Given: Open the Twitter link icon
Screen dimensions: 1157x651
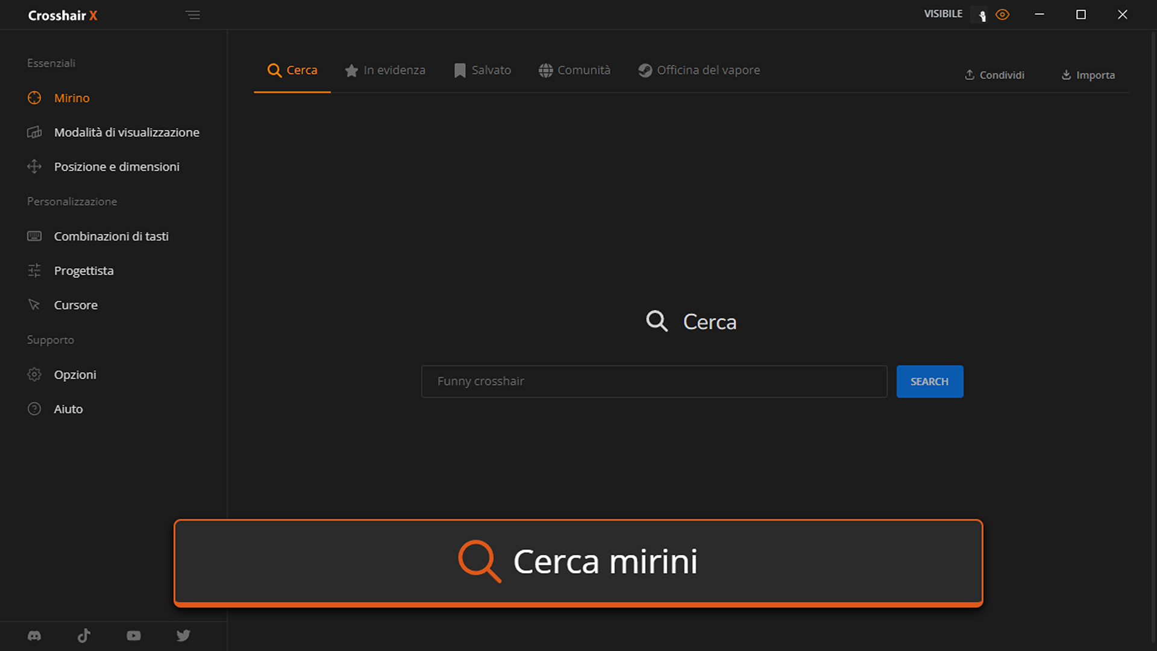Looking at the screenshot, I should (183, 635).
